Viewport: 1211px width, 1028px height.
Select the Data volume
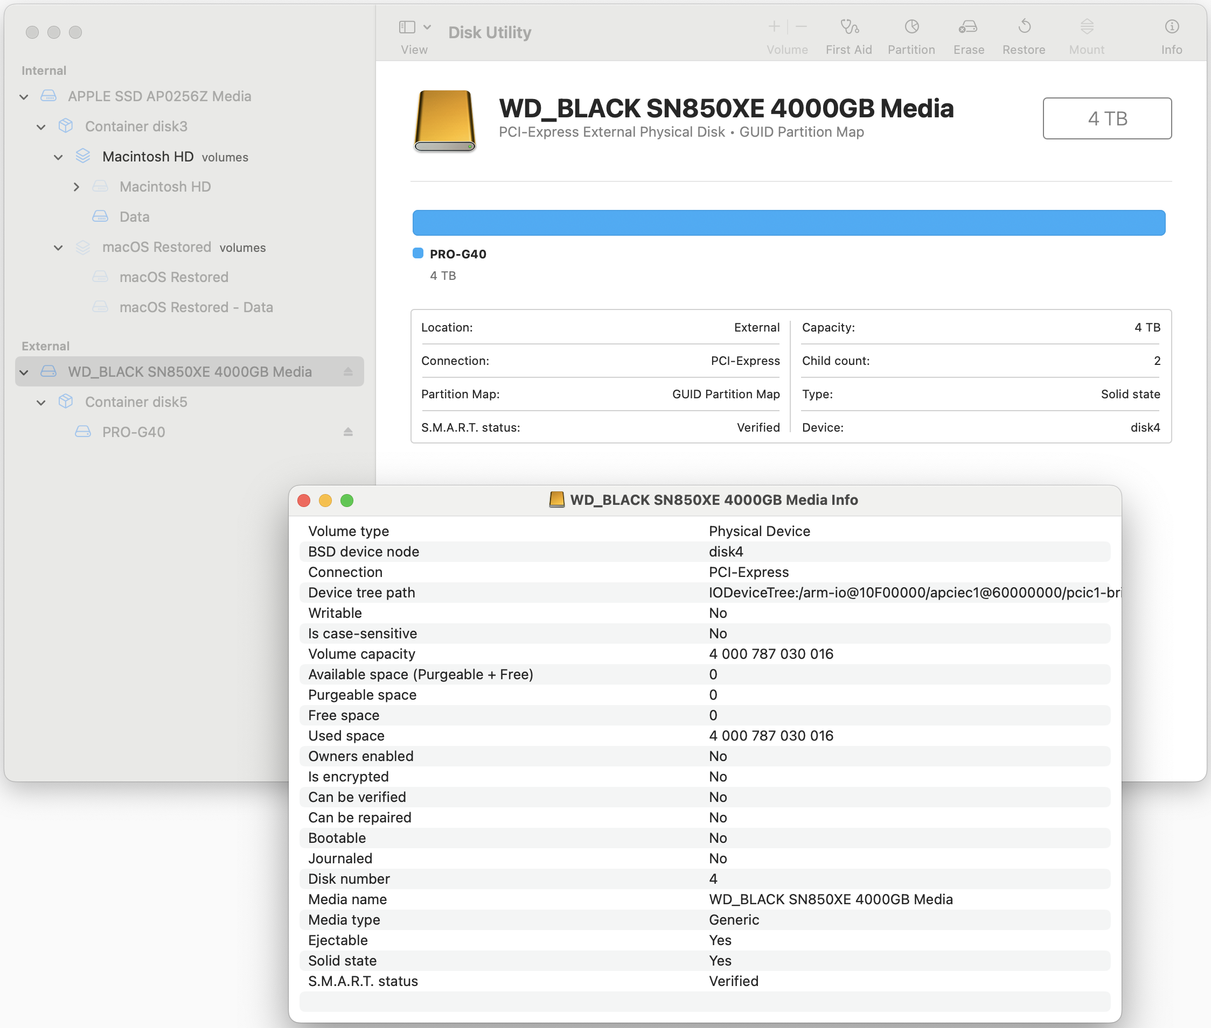pyautogui.click(x=134, y=217)
